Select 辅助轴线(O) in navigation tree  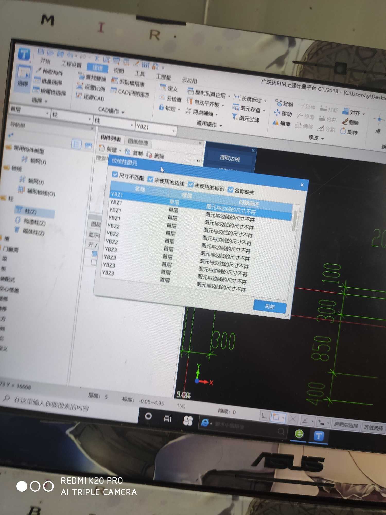pyautogui.click(x=36, y=192)
